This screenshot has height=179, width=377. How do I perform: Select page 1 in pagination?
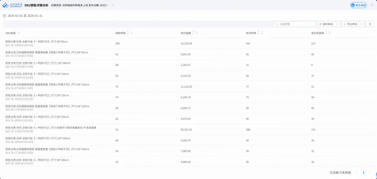pos(363,172)
